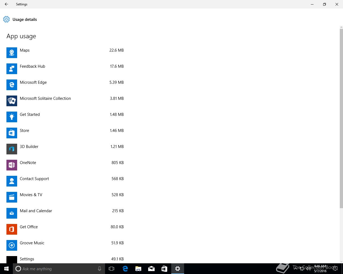Viewport: 343px width, 274px height.
Task: Click the OneNote app icon
Action: point(12,165)
